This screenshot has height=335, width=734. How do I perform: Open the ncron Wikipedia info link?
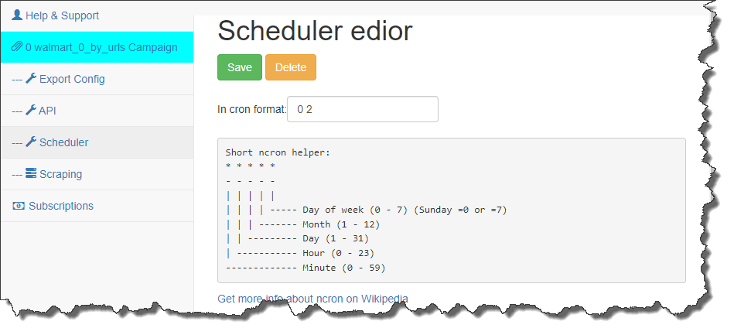coord(312,299)
